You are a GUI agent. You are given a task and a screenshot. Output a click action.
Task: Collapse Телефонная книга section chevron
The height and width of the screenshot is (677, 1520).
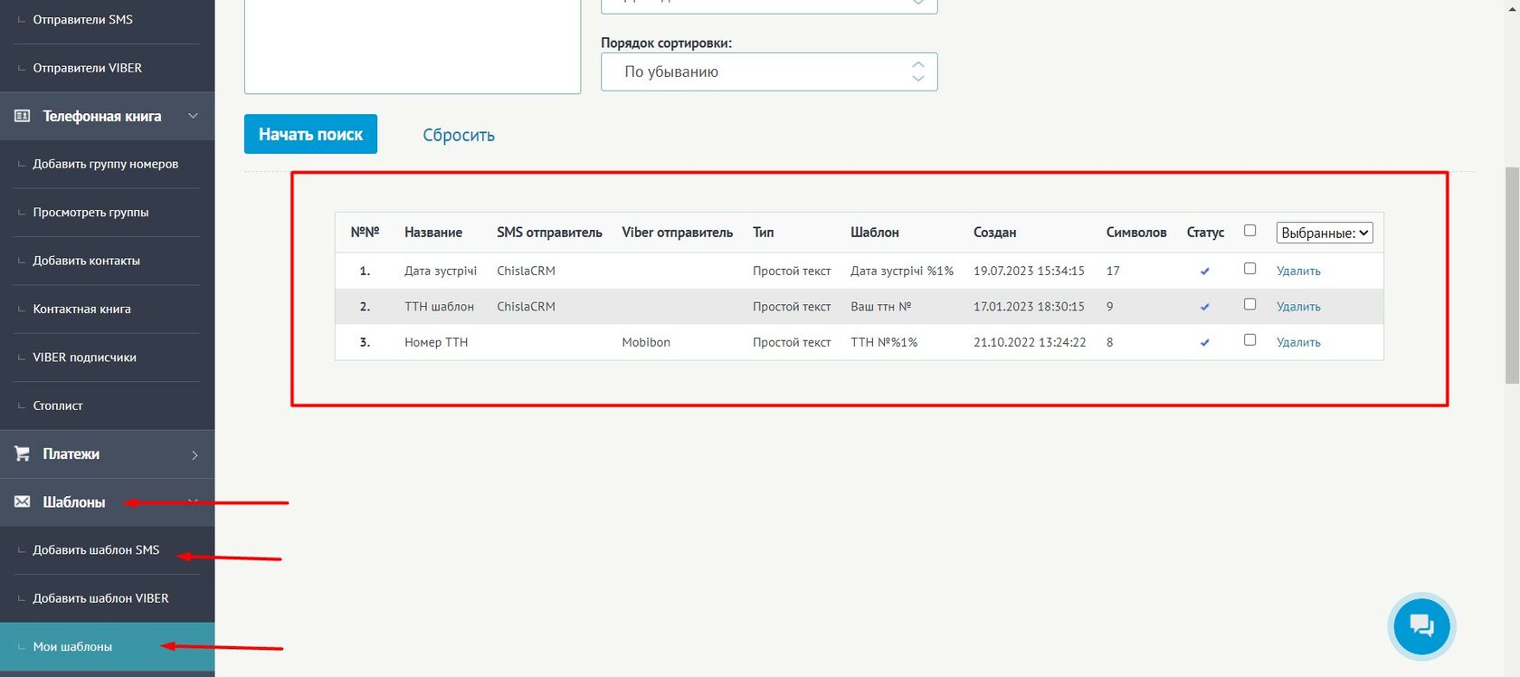click(193, 116)
